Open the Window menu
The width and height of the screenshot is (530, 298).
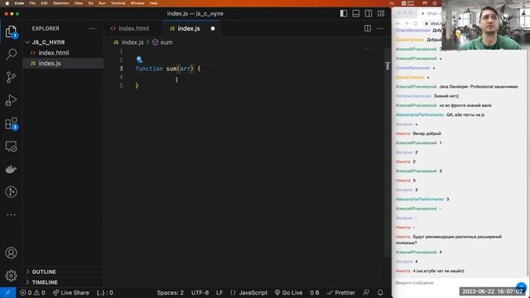coord(137,3)
